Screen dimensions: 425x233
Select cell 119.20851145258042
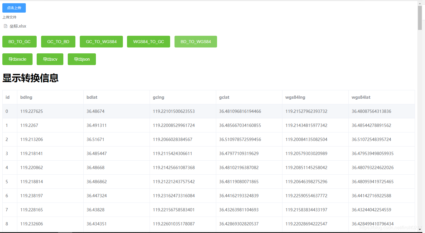click(x=316, y=168)
